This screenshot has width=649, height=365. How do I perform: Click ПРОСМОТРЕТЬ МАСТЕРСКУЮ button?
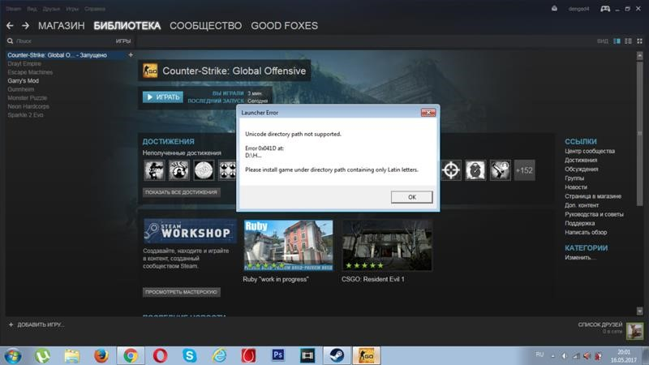click(x=181, y=292)
